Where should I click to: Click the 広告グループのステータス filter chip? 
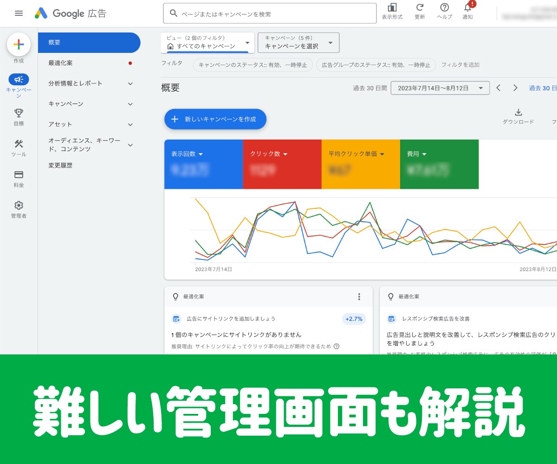(376, 65)
